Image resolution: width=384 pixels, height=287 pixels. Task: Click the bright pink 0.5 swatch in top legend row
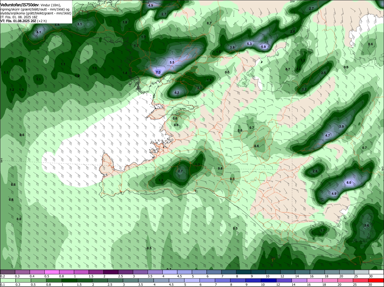point(52,272)
